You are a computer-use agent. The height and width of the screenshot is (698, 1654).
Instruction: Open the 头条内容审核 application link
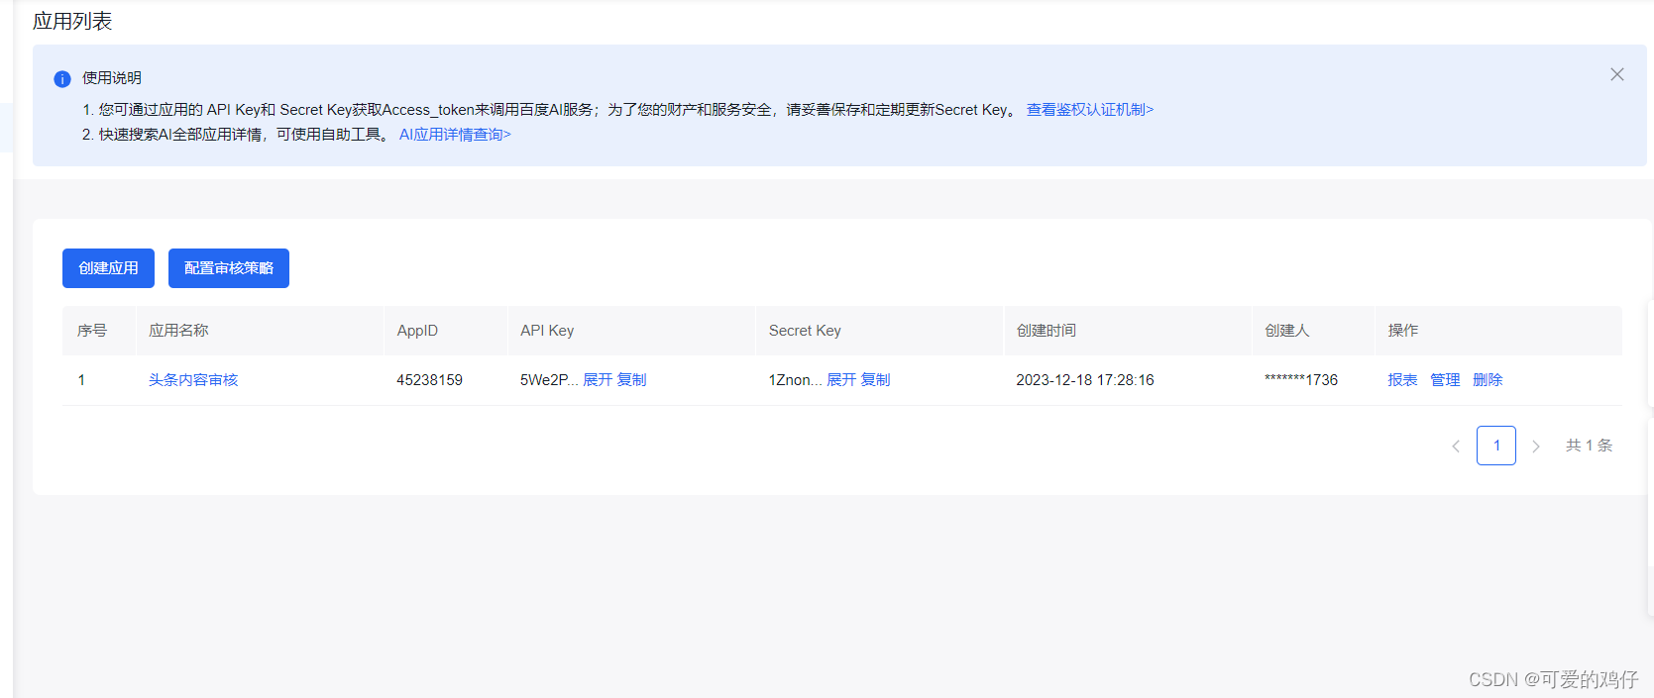tap(193, 380)
